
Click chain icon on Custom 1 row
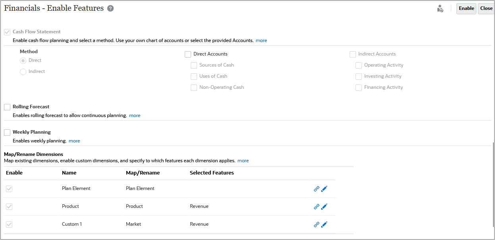[x=317, y=225]
